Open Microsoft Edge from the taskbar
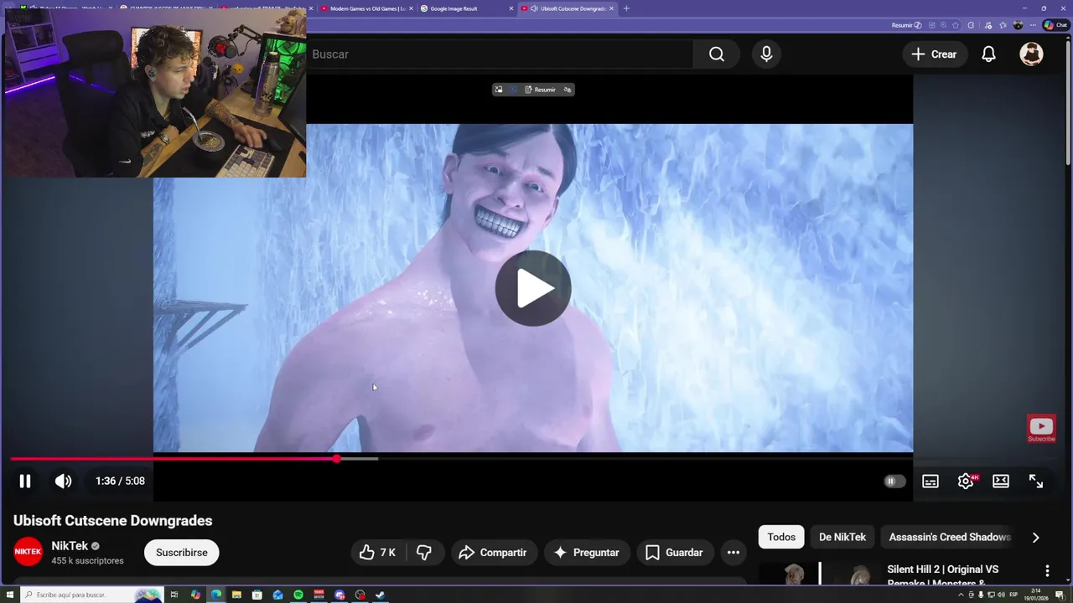1073x603 pixels. (x=216, y=595)
